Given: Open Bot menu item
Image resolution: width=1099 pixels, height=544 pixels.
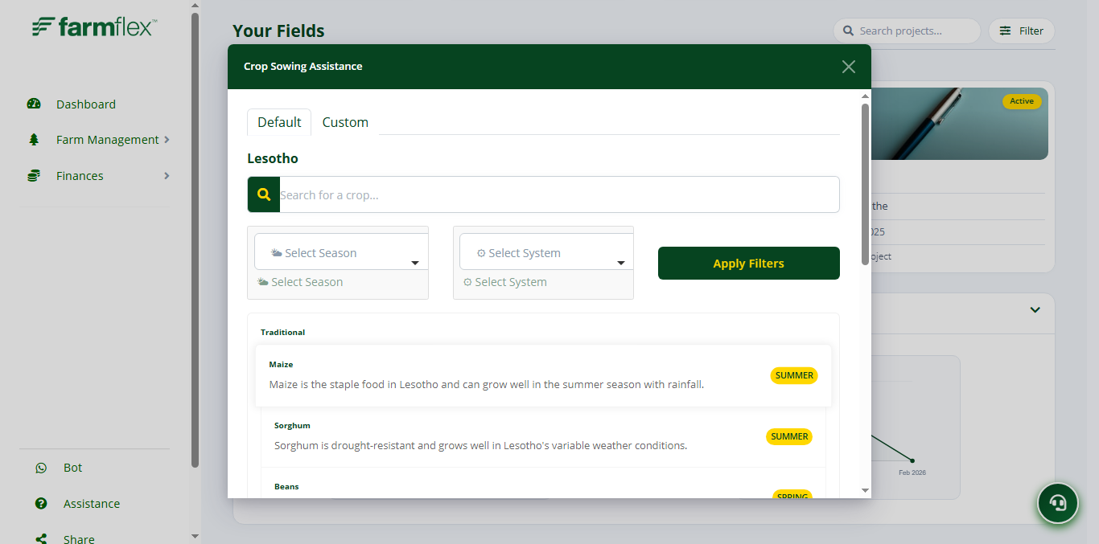Looking at the screenshot, I should pyautogui.click(x=73, y=468).
